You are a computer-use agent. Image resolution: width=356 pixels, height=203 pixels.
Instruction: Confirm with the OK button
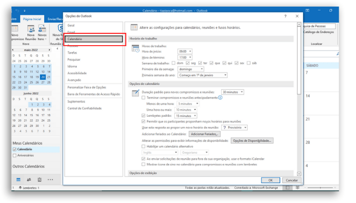[271, 180]
